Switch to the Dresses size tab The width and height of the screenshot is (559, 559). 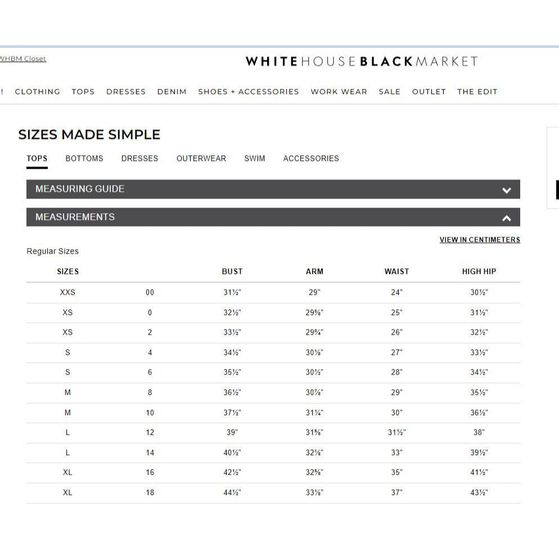click(x=139, y=159)
